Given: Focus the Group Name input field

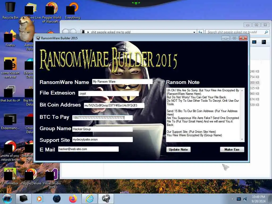Looking at the screenshot, I should [102, 129].
